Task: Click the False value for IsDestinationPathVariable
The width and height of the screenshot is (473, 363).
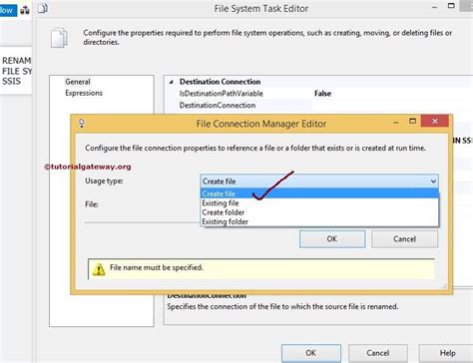Action: [322, 94]
